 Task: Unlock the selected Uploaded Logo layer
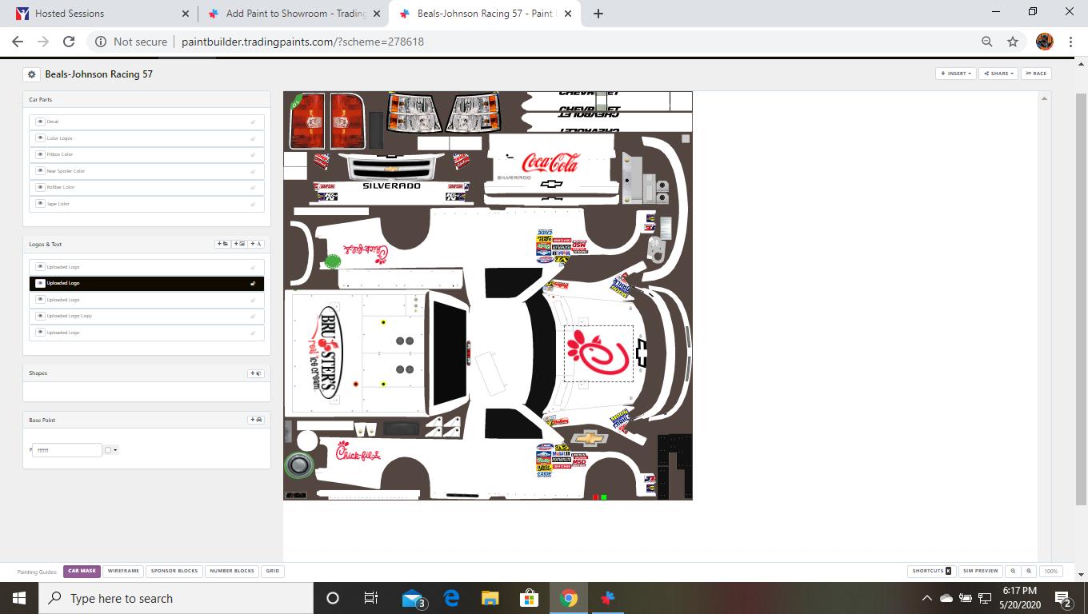coord(254,283)
